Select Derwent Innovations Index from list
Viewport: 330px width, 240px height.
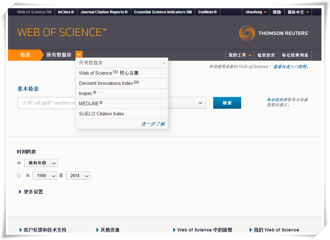pyautogui.click(x=109, y=83)
